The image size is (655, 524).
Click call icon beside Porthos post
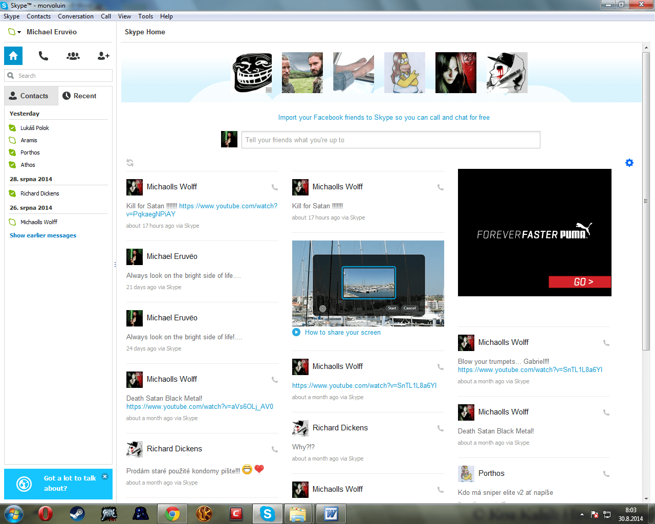(606, 474)
